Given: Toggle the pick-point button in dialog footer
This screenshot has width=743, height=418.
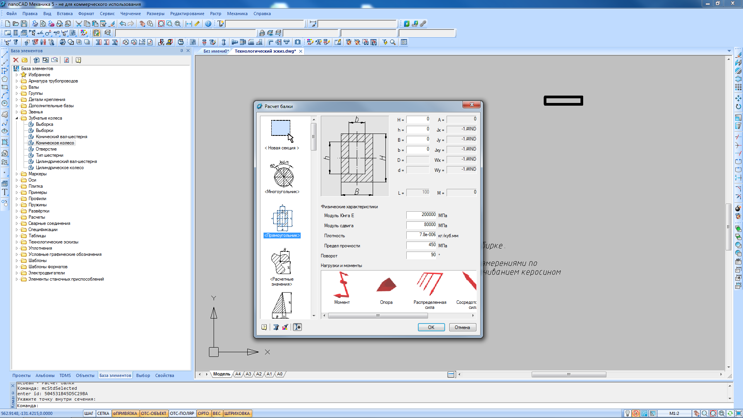Looking at the screenshot, I should tap(298, 327).
